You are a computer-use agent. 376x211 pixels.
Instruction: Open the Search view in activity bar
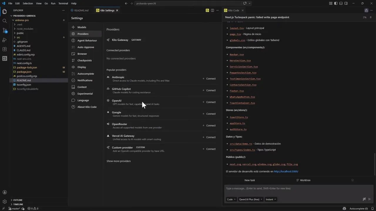click(x=4, y=21)
